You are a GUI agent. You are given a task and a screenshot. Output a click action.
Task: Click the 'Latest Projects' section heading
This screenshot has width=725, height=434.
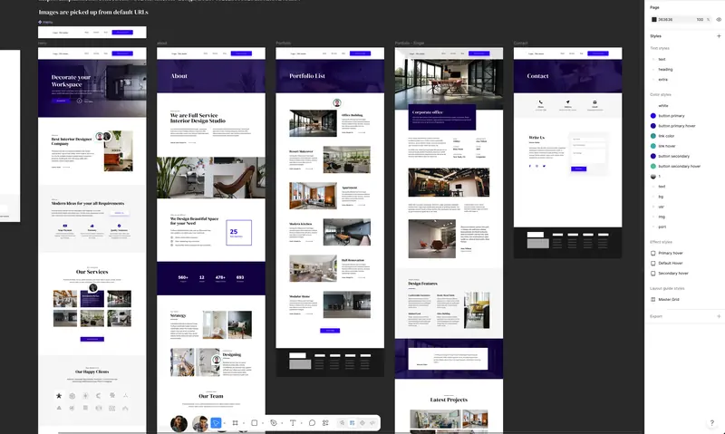coord(449,400)
